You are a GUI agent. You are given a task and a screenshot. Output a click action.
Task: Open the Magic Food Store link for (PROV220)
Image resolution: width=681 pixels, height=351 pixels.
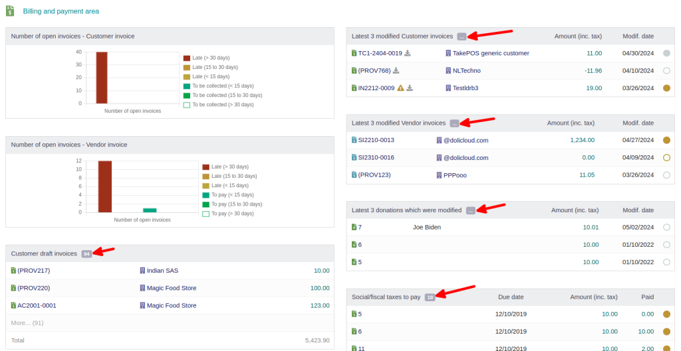(171, 288)
